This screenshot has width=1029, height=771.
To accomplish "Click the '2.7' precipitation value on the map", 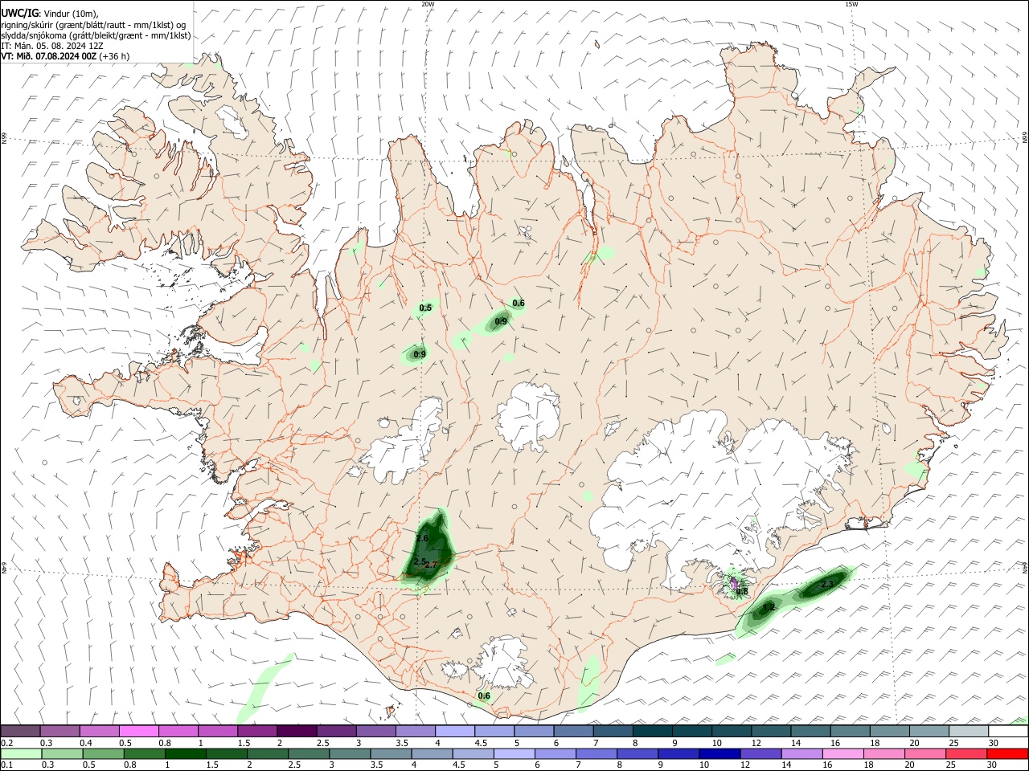I will pyautogui.click(x=431, y=565).
